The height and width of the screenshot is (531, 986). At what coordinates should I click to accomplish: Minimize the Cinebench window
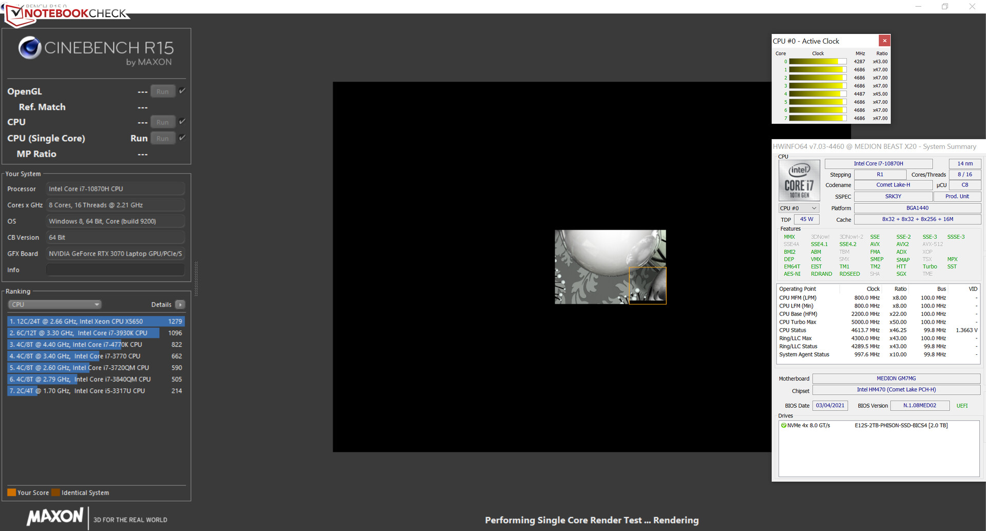(918, 7)
